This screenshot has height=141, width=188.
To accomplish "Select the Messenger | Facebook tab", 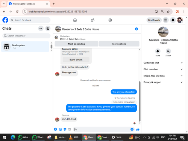I will point(29,4).
